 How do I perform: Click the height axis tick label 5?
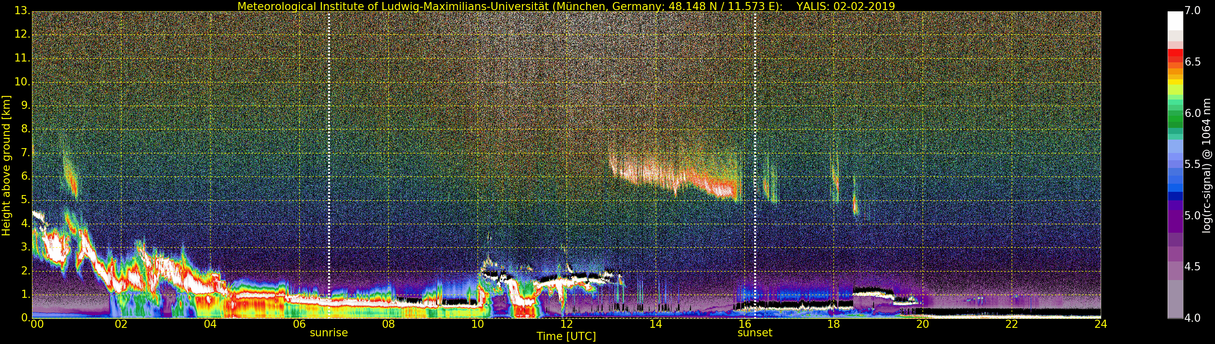click(25, 200)
